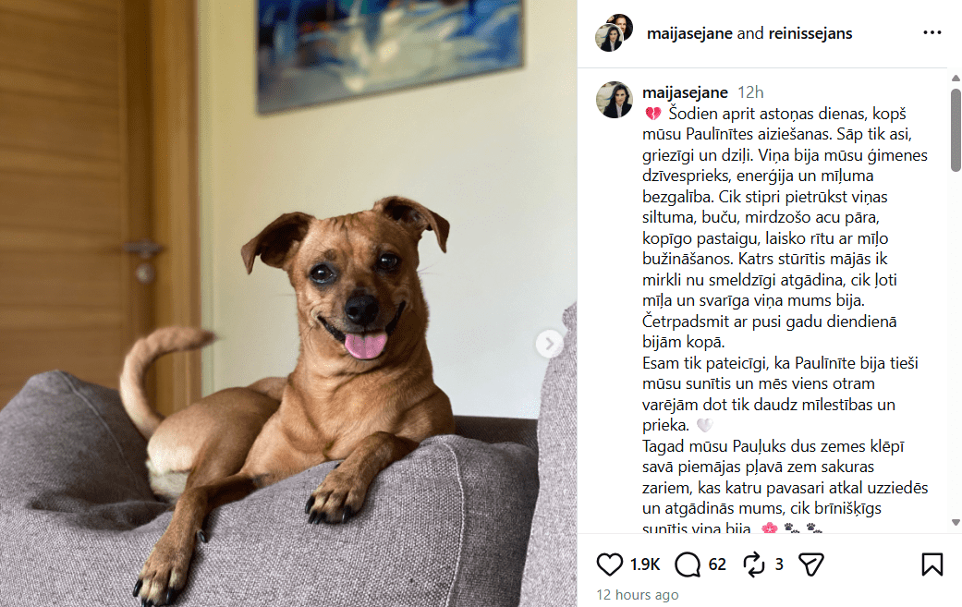The height and width of the screenshot is (607, 962).
Task: View the 1.9K likes count
Action: pyautogui.click(x=645, y=565)
